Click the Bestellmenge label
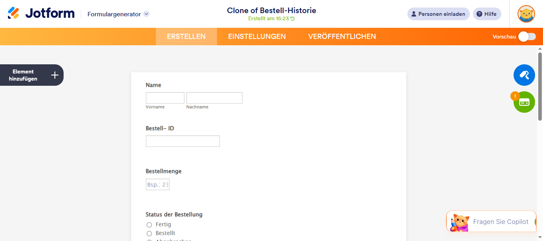 pyautogui.click(x=164, y=171)
